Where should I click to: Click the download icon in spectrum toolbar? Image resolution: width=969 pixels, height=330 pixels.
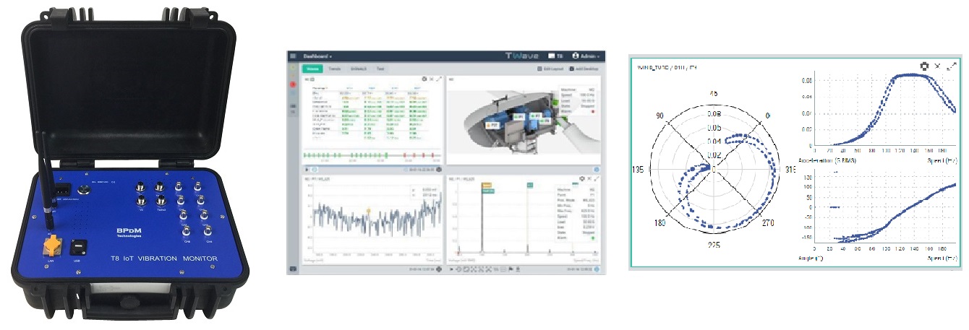pos(518,269)
